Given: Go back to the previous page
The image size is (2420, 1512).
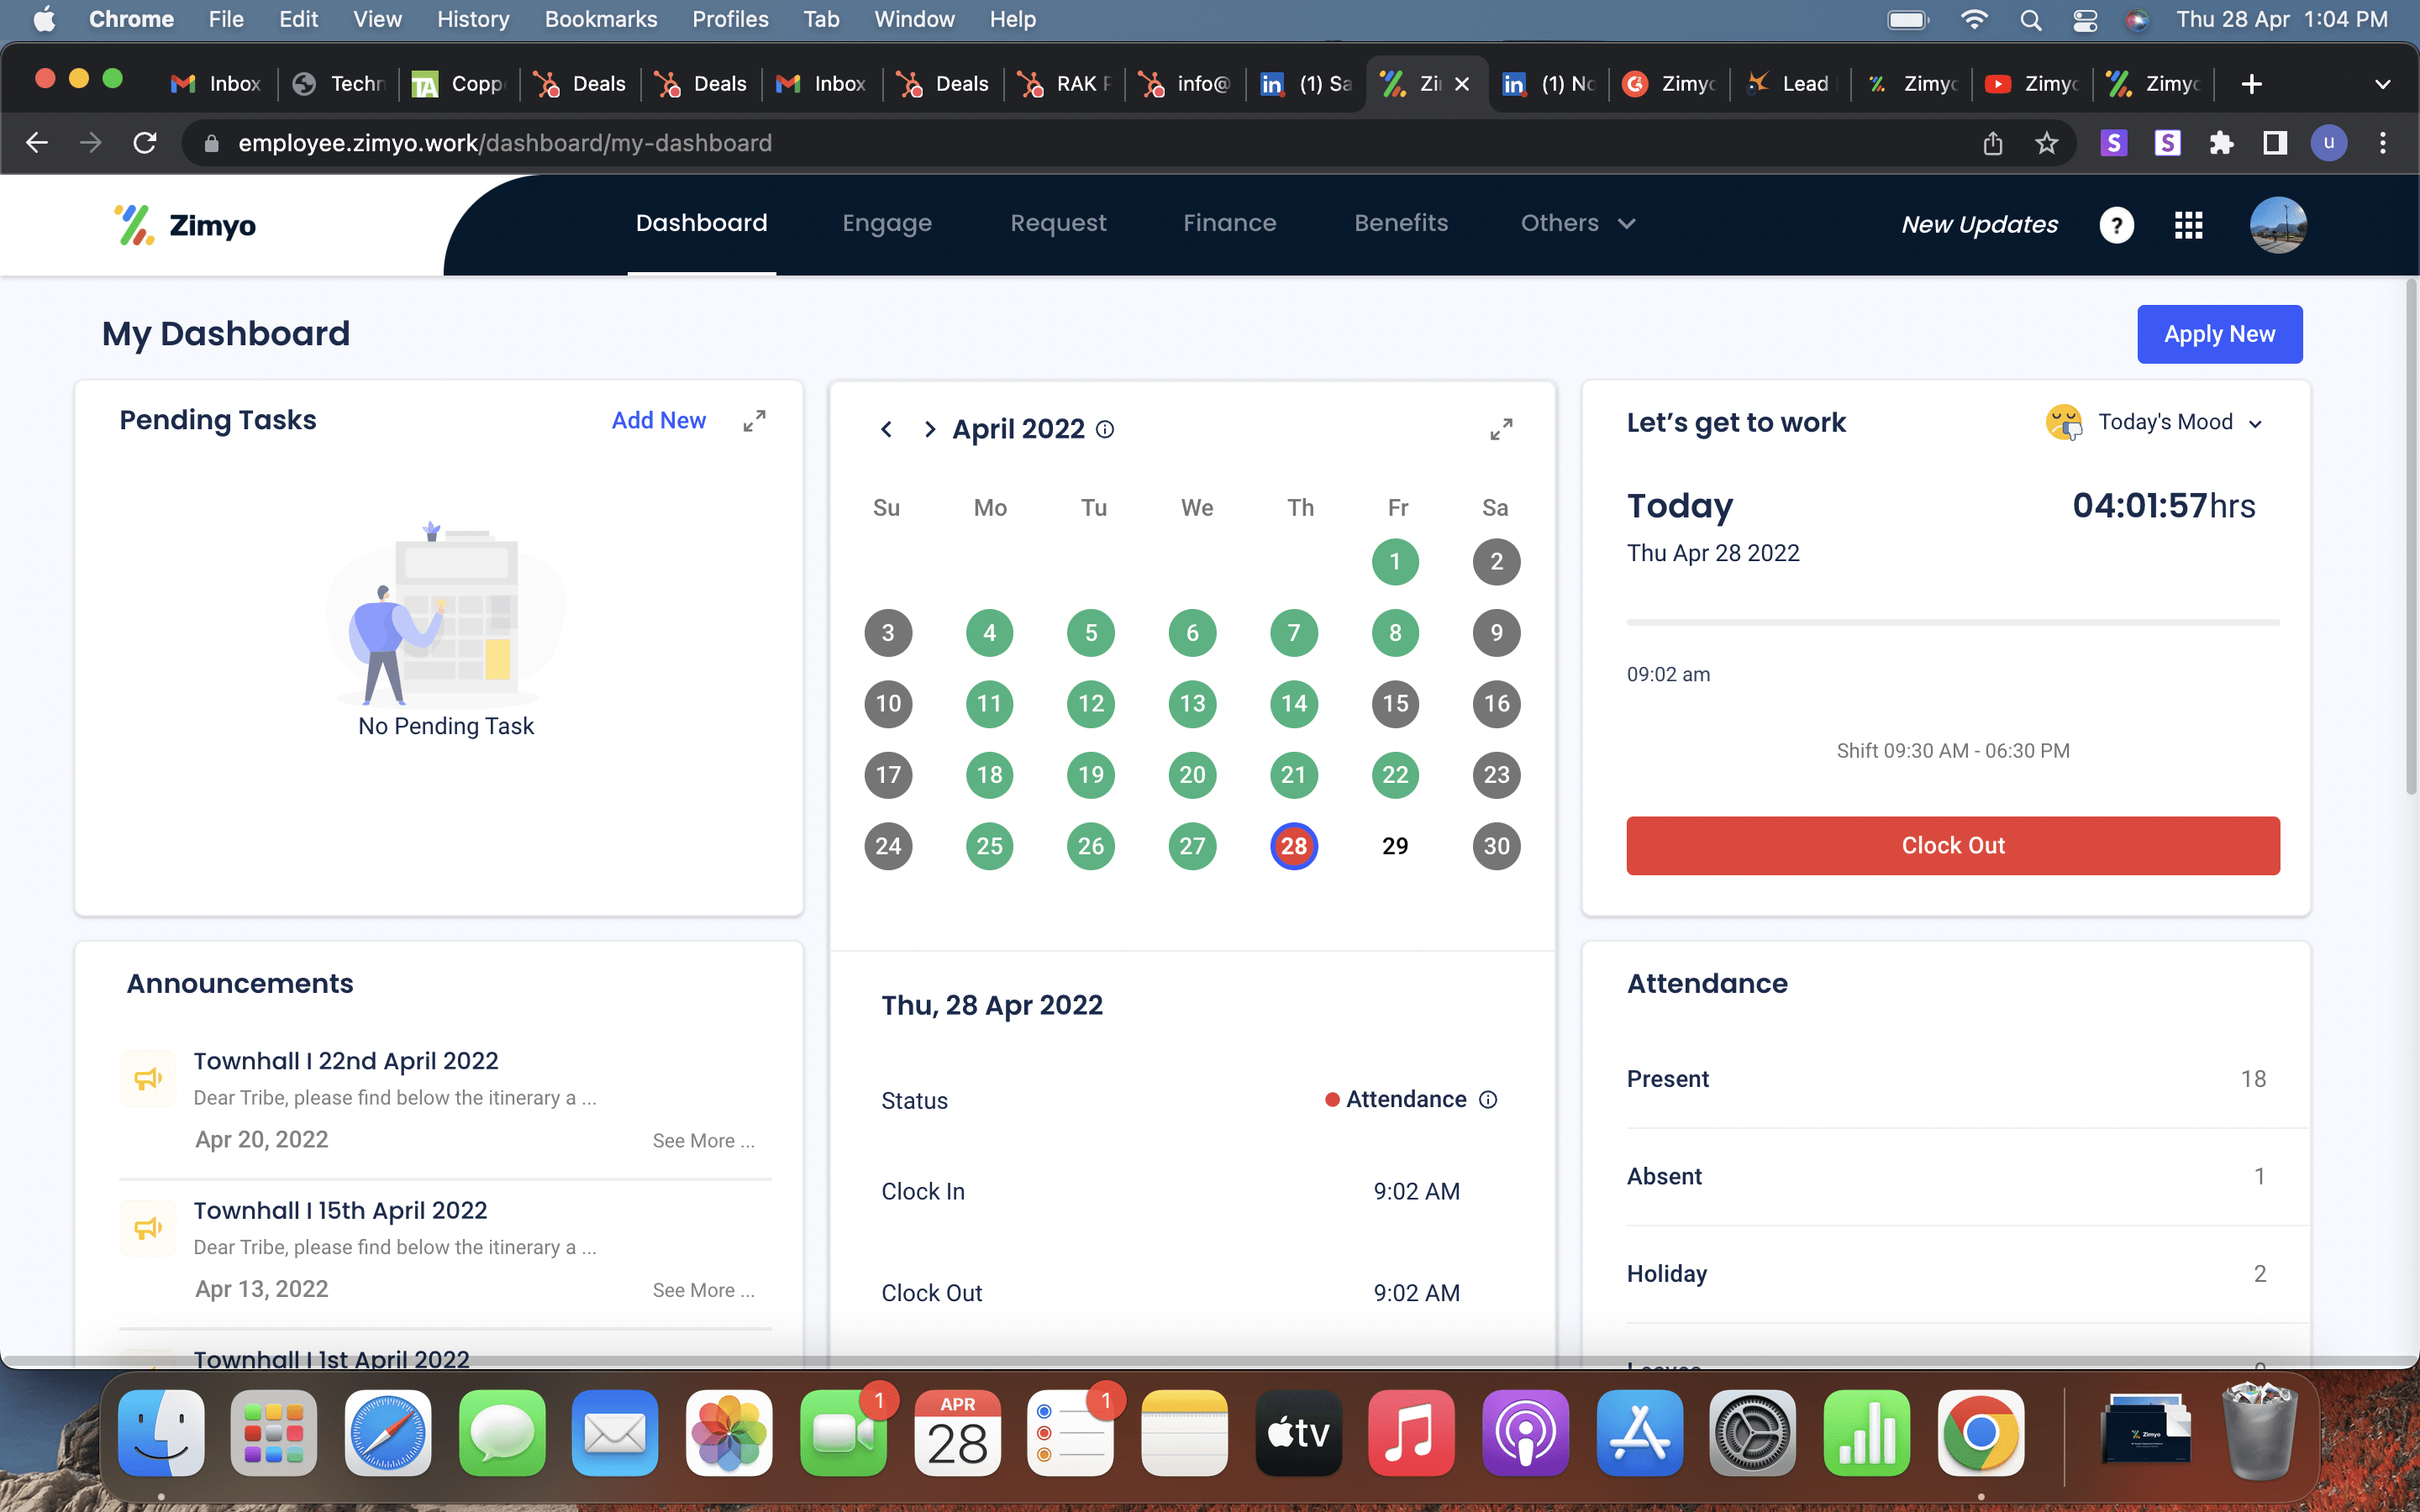Looking at the screenshot, I should (37, 143).
